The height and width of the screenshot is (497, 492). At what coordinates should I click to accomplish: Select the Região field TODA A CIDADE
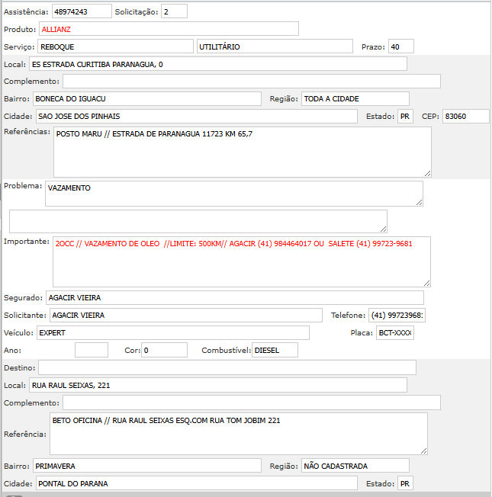[x=355, y=98]
